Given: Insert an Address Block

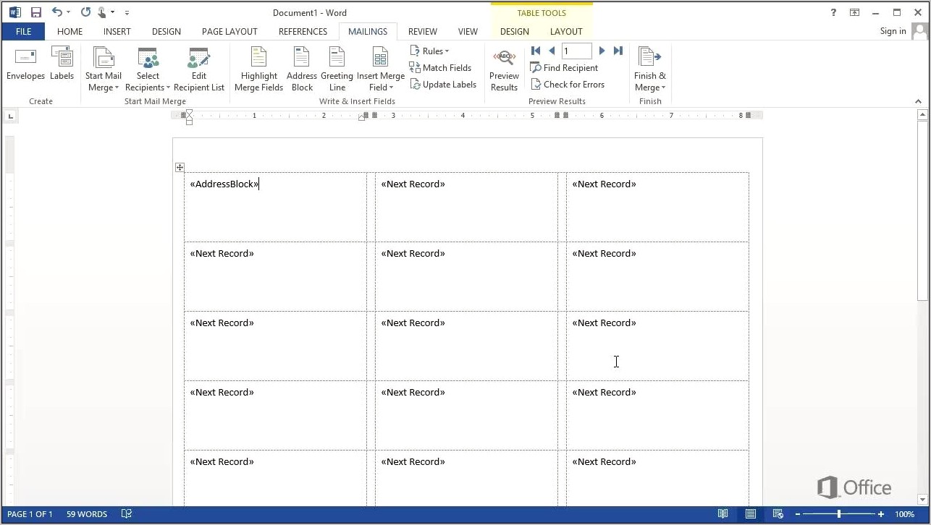Looking at the screenshot, I should pyautogui.click(x=302, y=69).
